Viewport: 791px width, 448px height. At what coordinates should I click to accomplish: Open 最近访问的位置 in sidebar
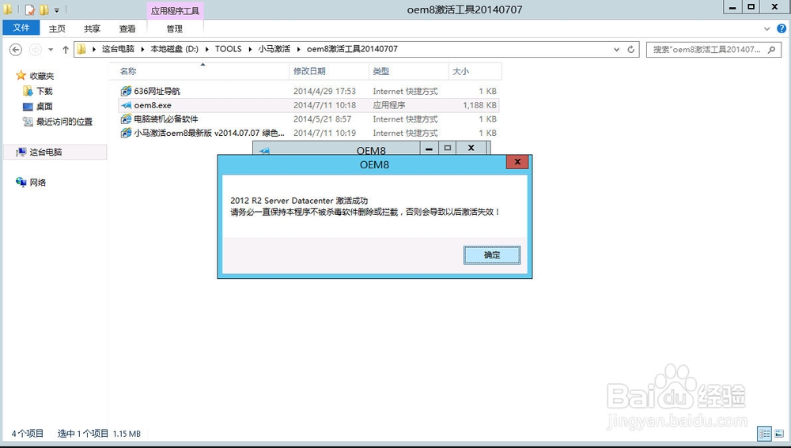point(64,122)
